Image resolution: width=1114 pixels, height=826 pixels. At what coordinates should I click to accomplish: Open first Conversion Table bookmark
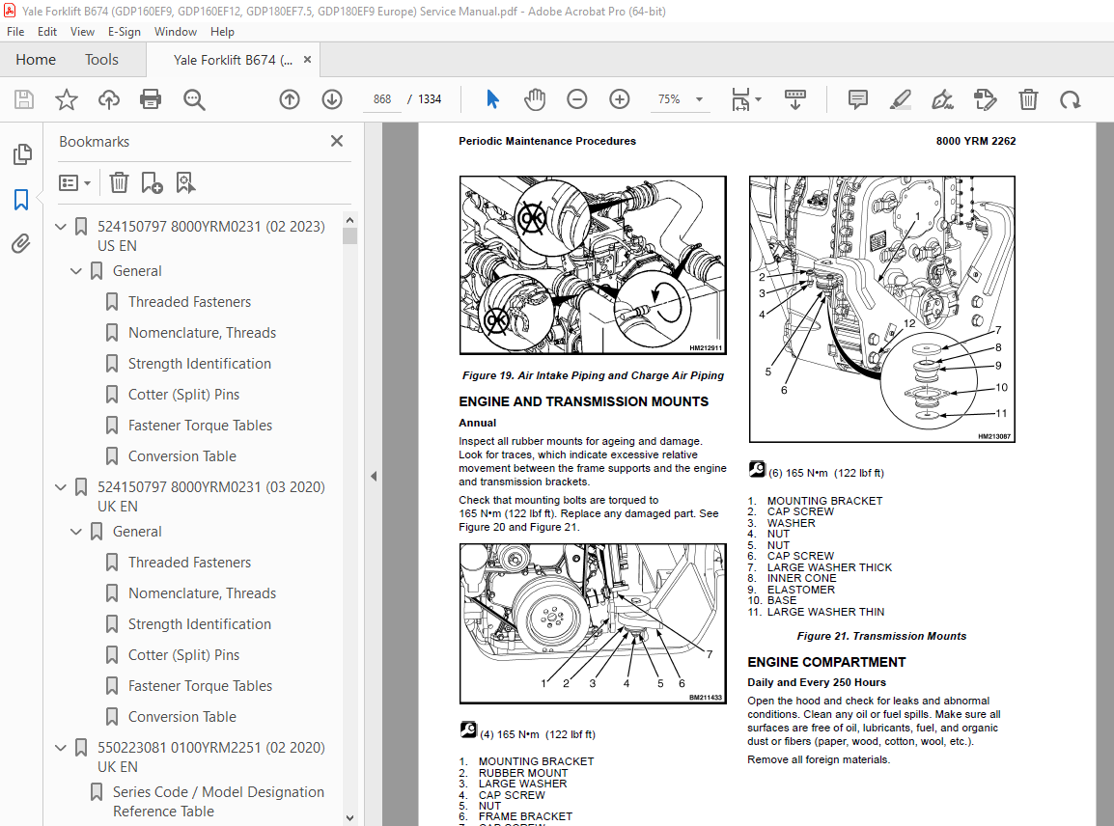[x=181, y=456]
